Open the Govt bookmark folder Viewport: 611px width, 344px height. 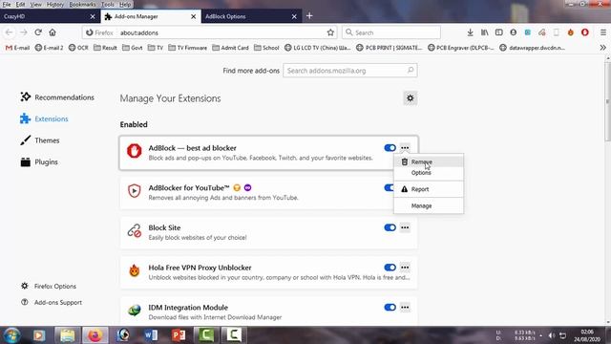[x=132, y=48]
